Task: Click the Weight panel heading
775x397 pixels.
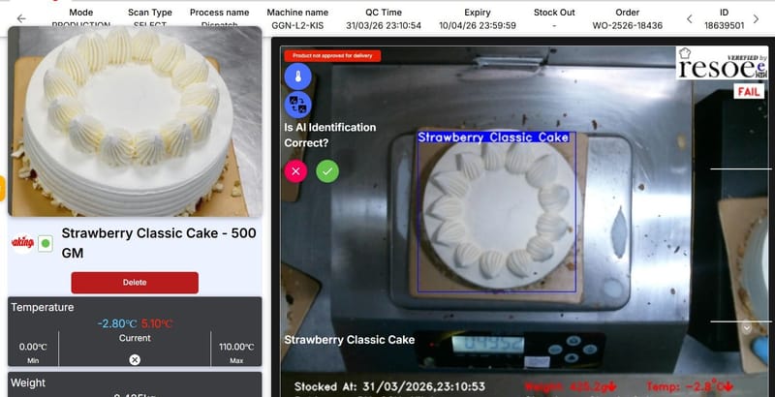Action: (28, 383)
